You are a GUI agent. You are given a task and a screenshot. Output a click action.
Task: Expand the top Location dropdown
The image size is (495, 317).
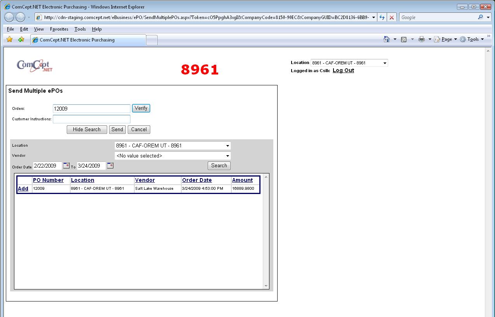385,63
